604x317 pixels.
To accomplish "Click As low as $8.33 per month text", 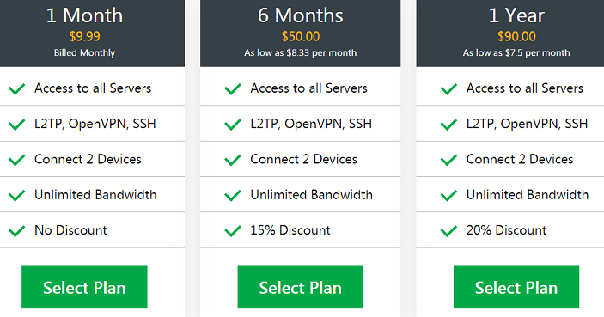I will click(x=301, y=52).
